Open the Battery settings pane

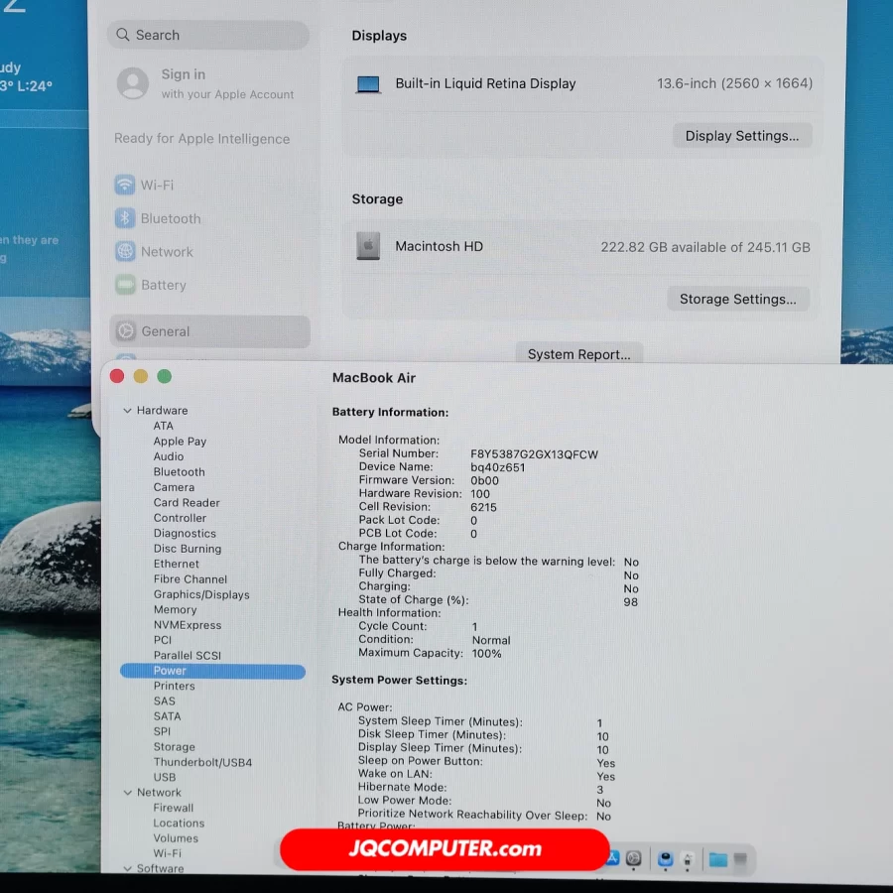pos(163,286)
